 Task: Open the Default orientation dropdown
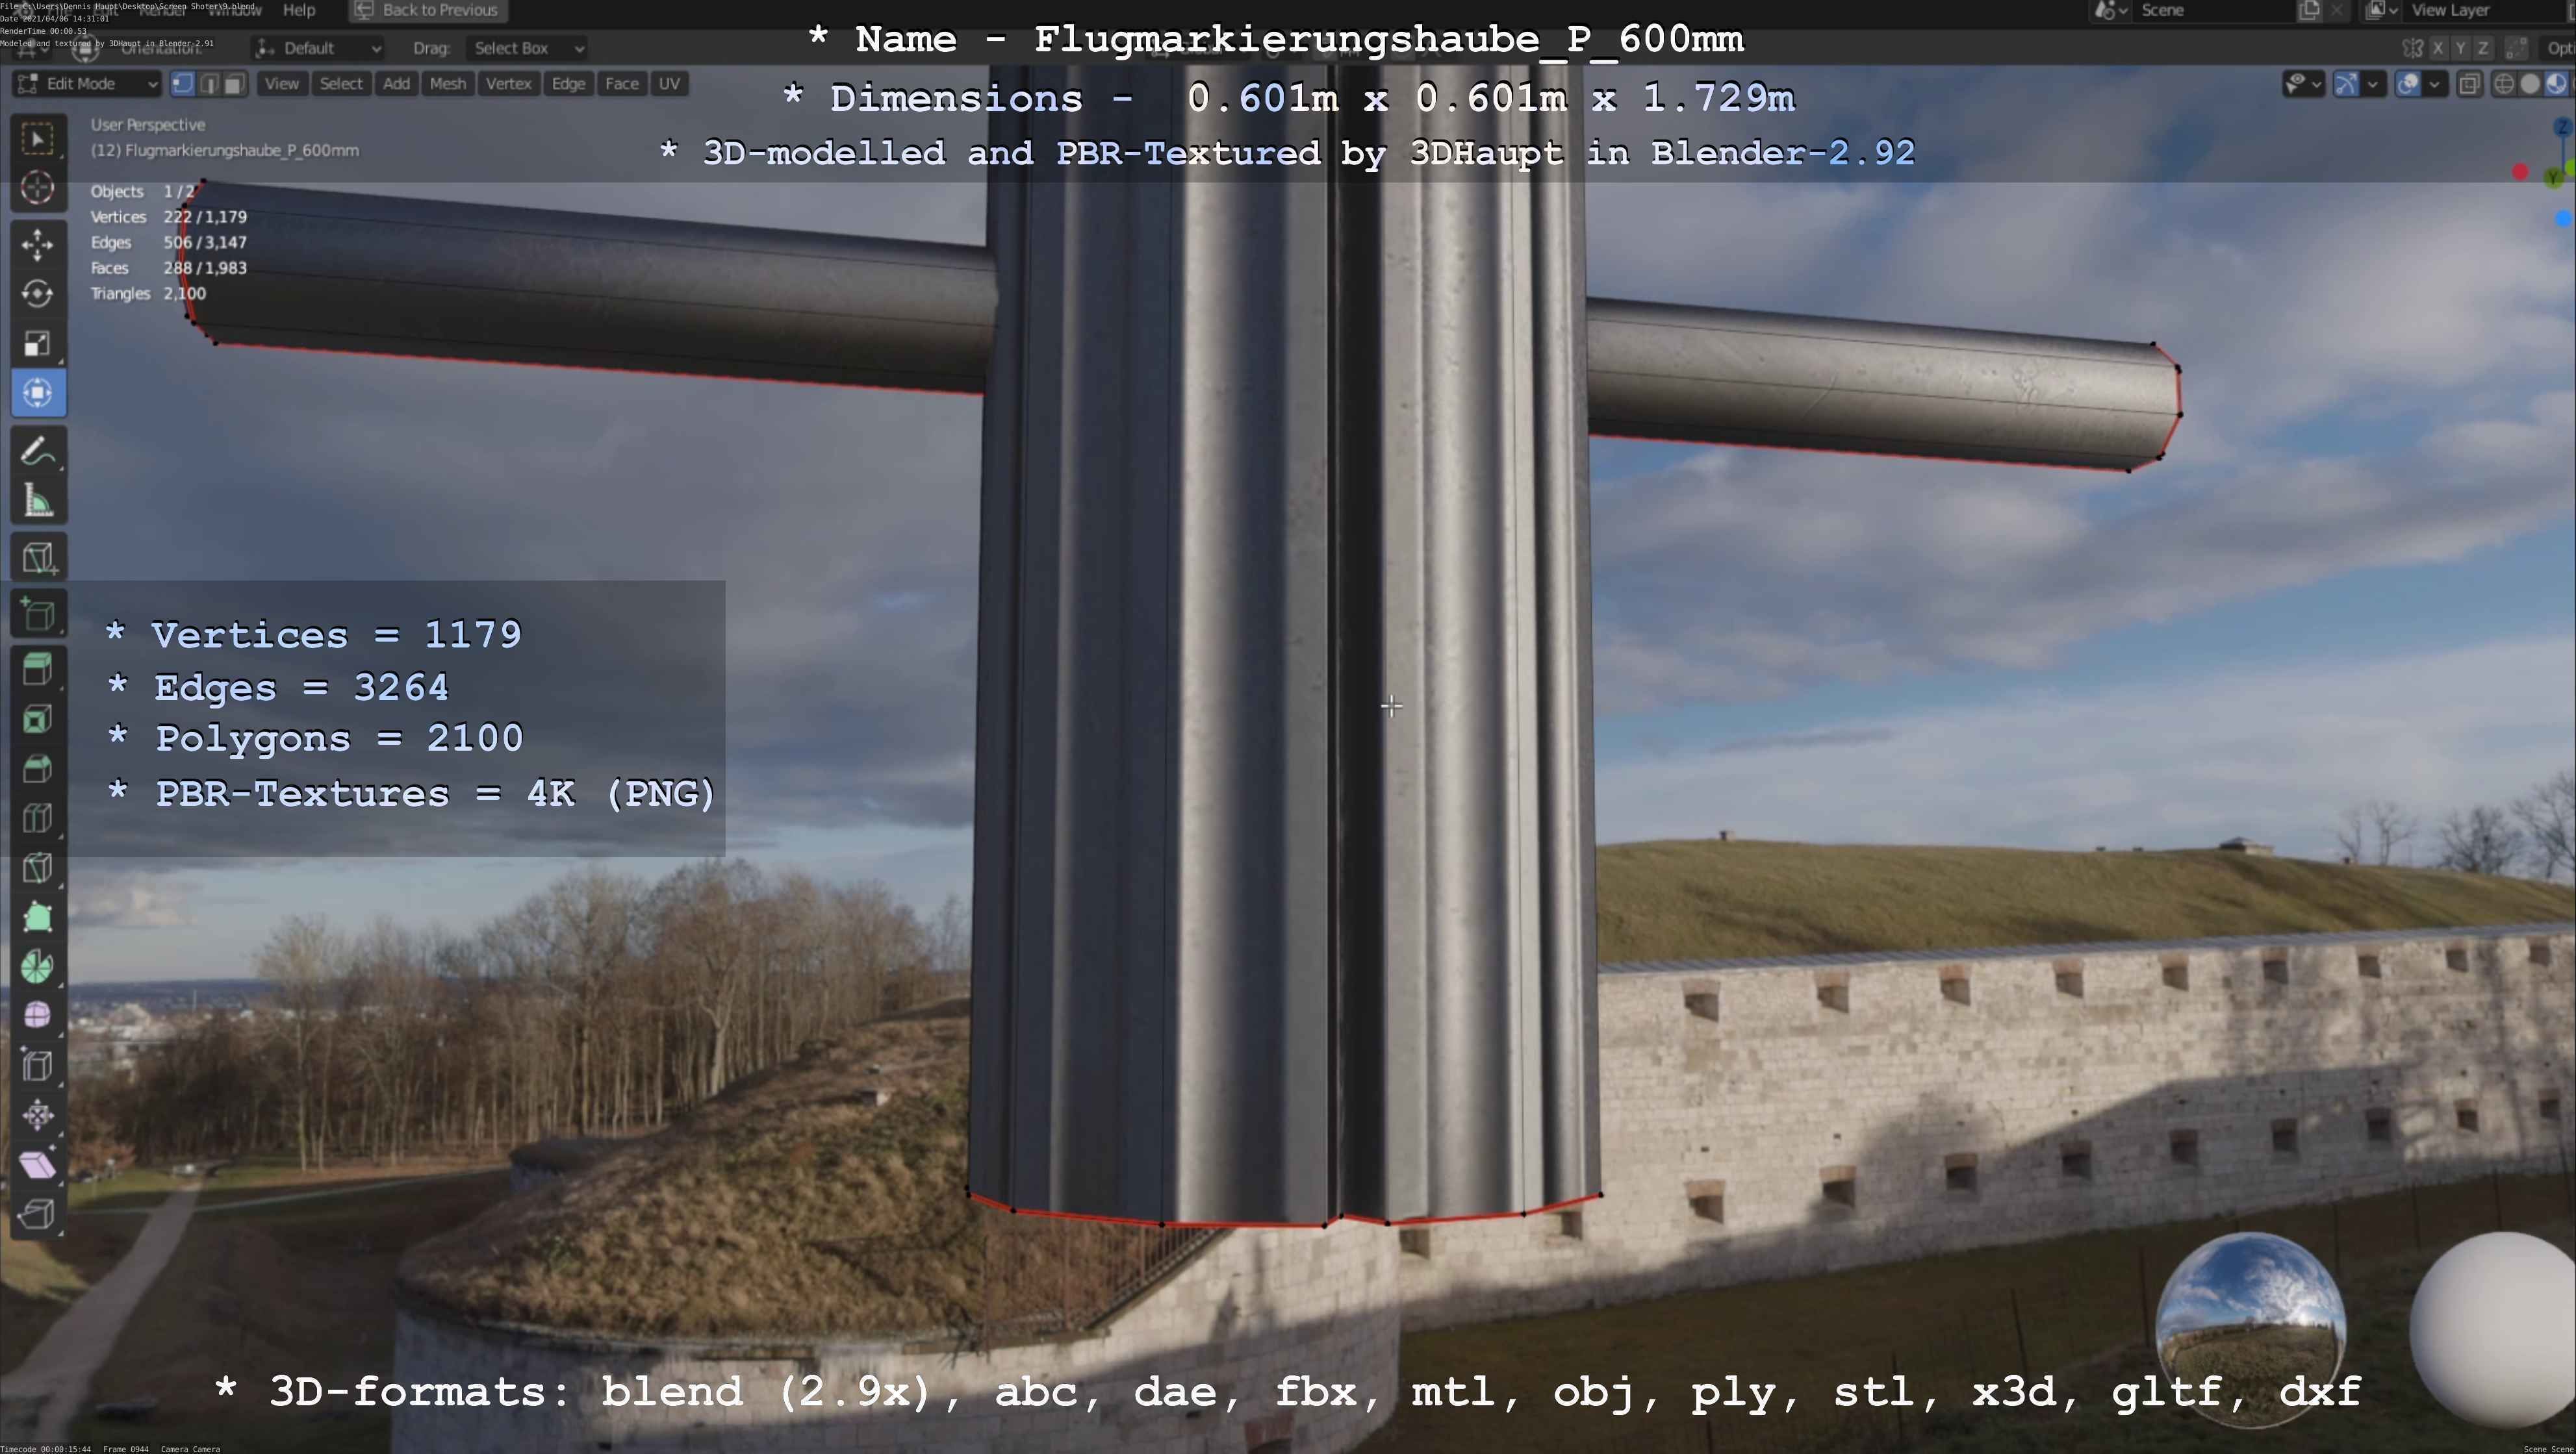point(318,48)
